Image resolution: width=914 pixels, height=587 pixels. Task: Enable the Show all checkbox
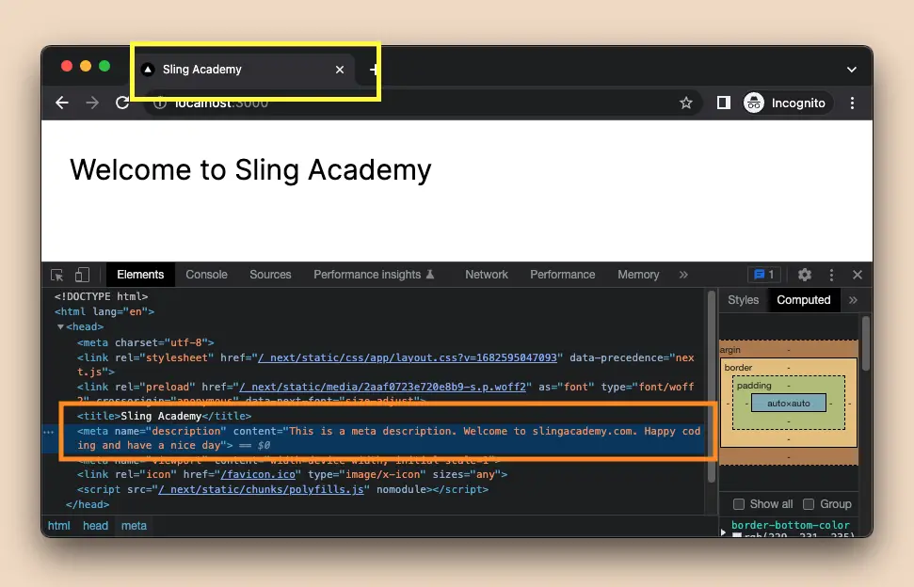point(739,504)
